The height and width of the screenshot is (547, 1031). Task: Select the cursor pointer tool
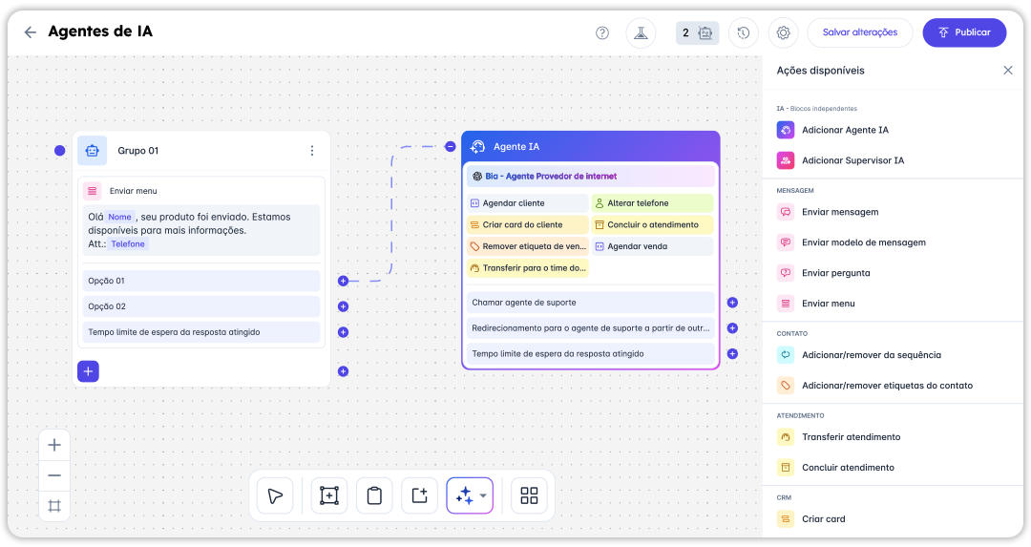pyautogui.click(x=275, y=495)
